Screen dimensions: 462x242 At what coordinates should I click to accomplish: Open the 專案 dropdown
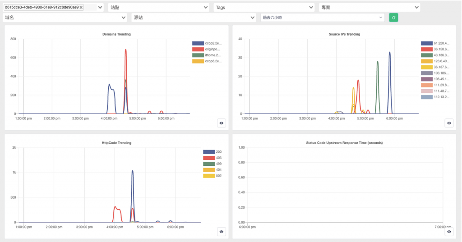pos(370,7)
